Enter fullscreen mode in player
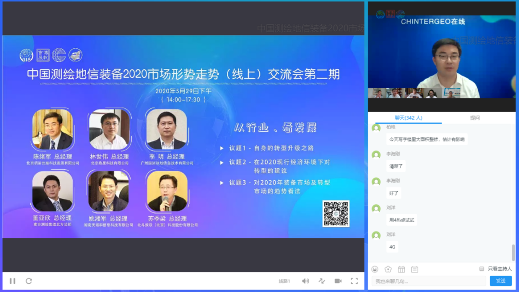 coord(354,281)
